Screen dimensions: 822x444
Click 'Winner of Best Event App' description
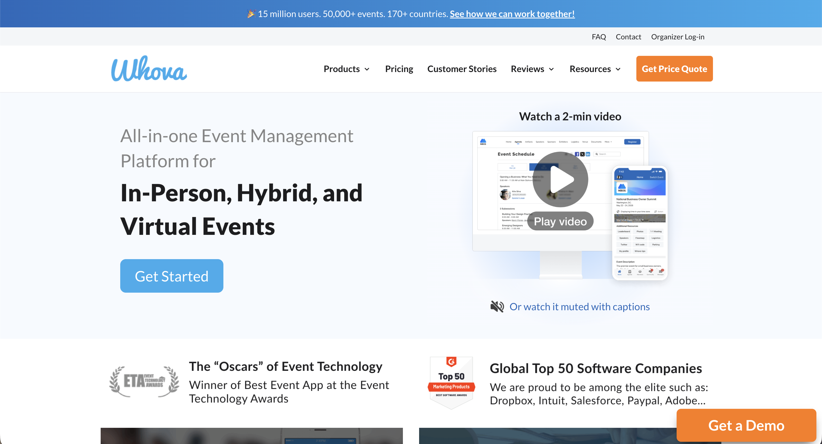click(289, 392)
